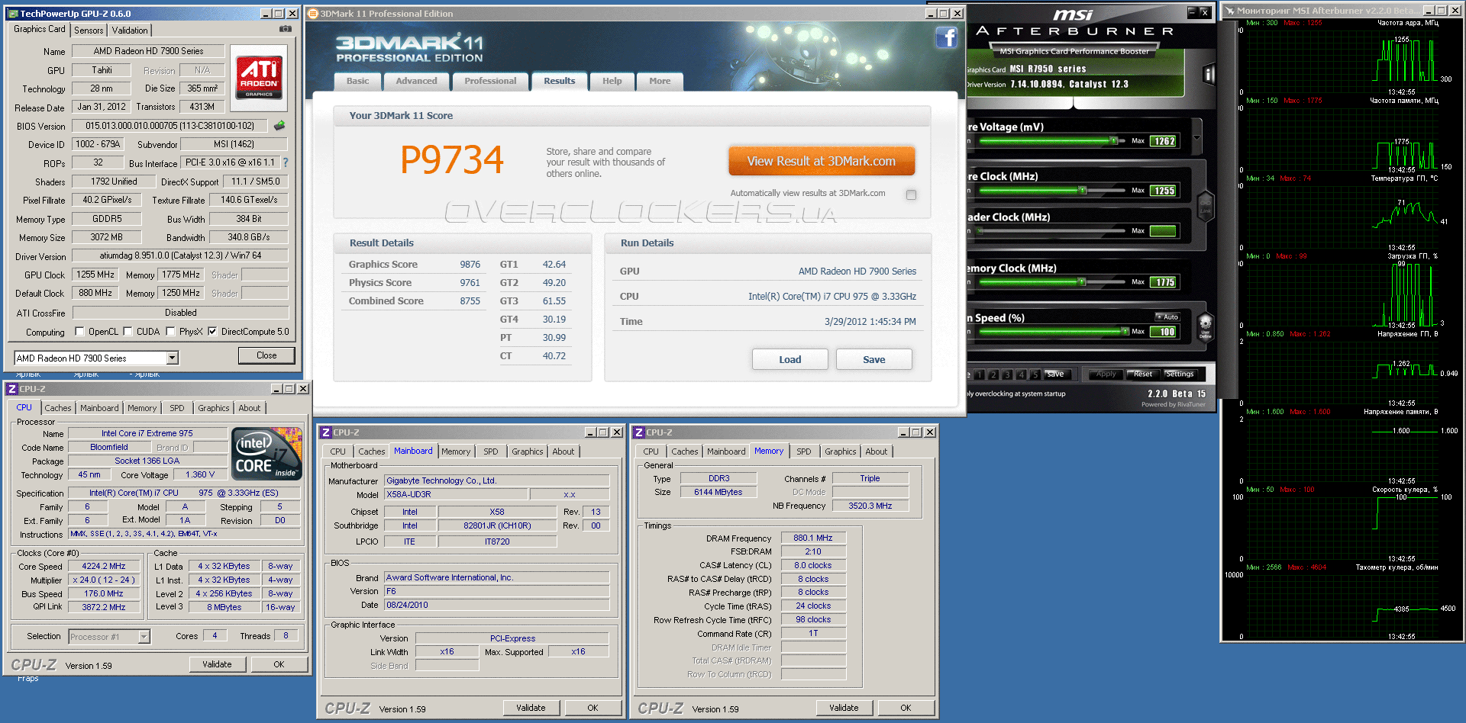Select Afterburner profile slot 1
This screenshot has height=723, width=1466.
pyautogui.click(x=979, y=374)
